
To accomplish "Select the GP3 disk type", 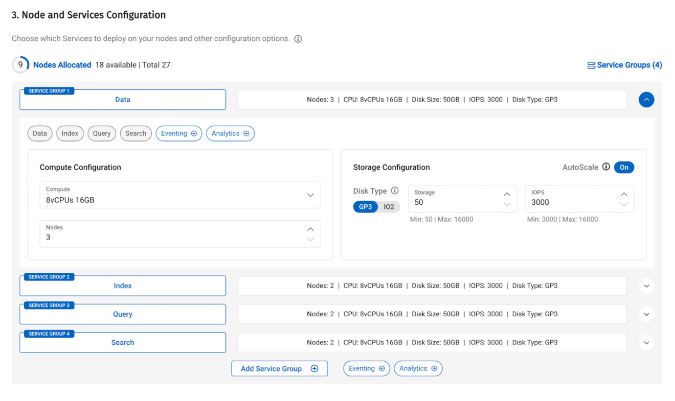I will pyautogui.click(x=365, y=206).
